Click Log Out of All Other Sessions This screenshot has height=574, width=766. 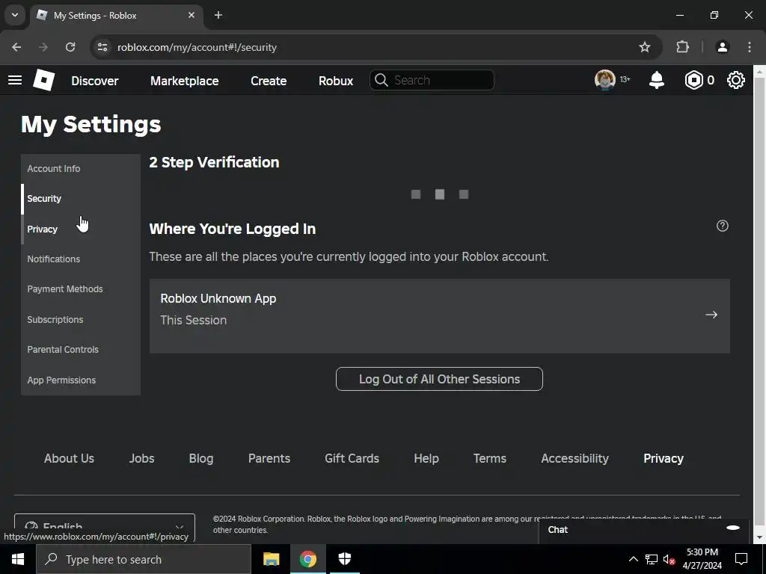439,379
